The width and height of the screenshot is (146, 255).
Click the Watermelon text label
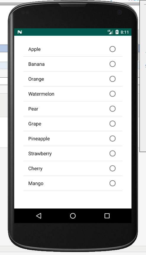coord(41,94)
